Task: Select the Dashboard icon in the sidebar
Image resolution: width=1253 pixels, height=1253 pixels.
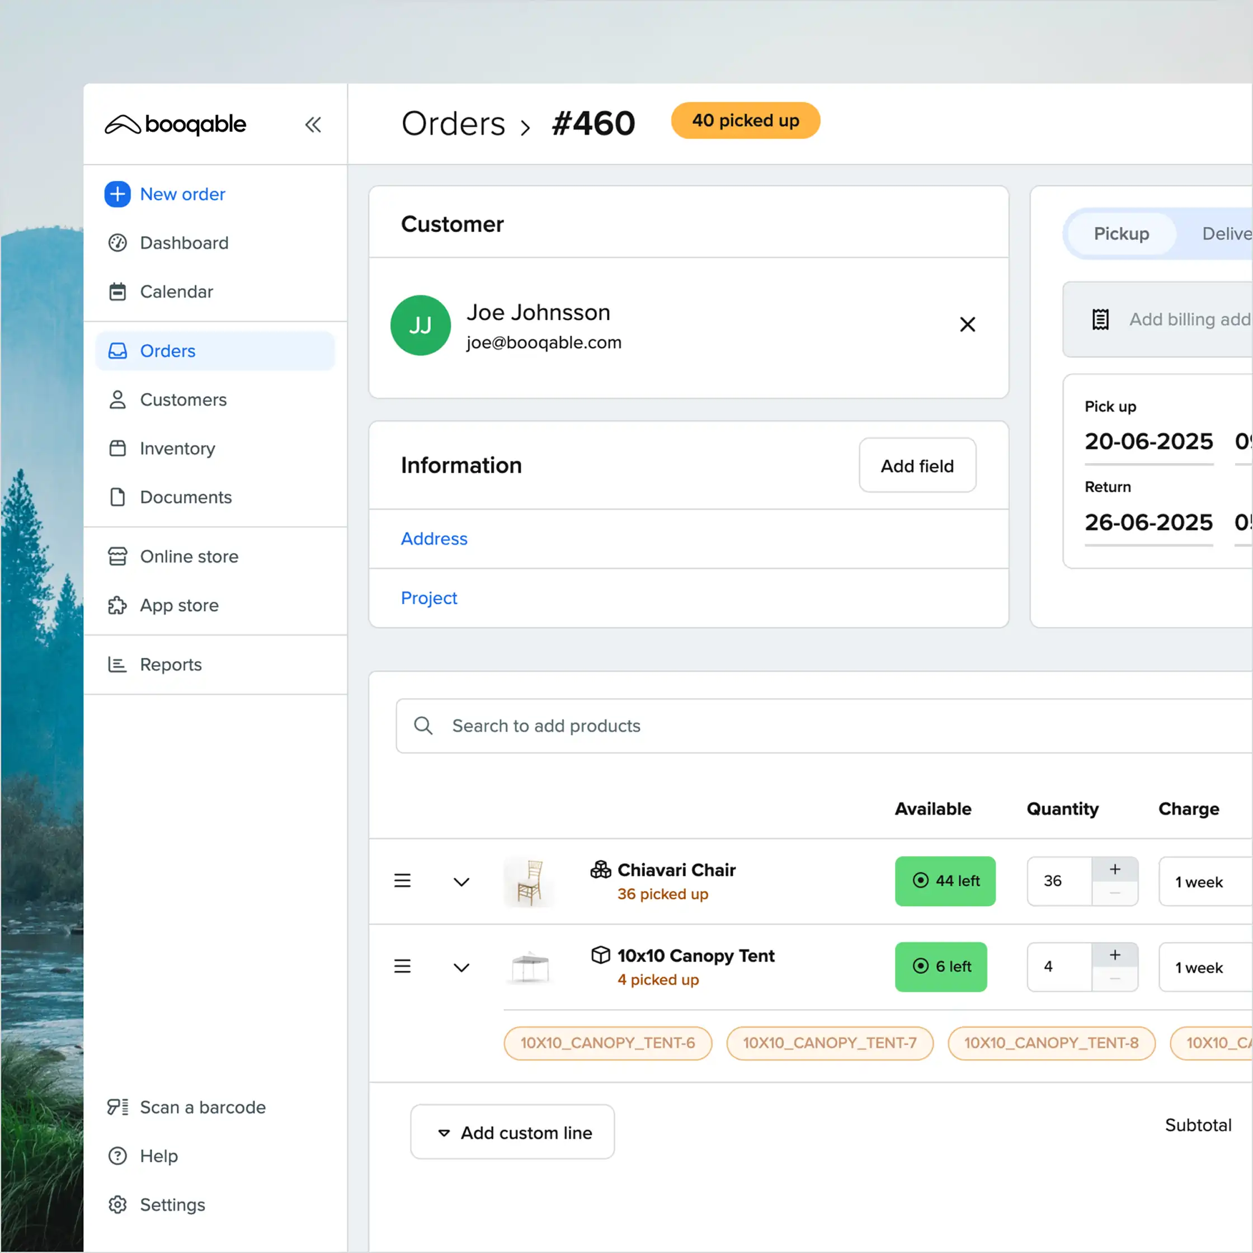Action: coord(117,243)
